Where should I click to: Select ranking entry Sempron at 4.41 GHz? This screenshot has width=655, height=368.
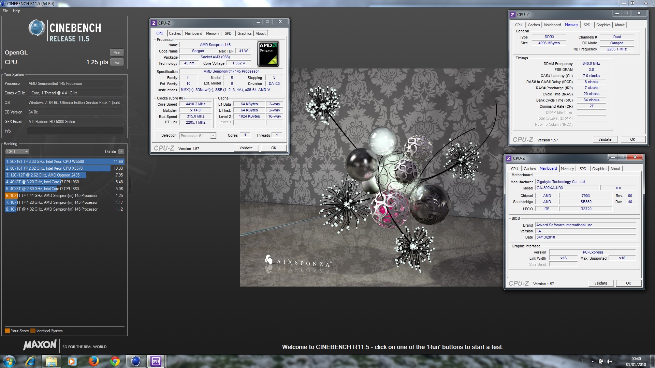tap(64, 196)
